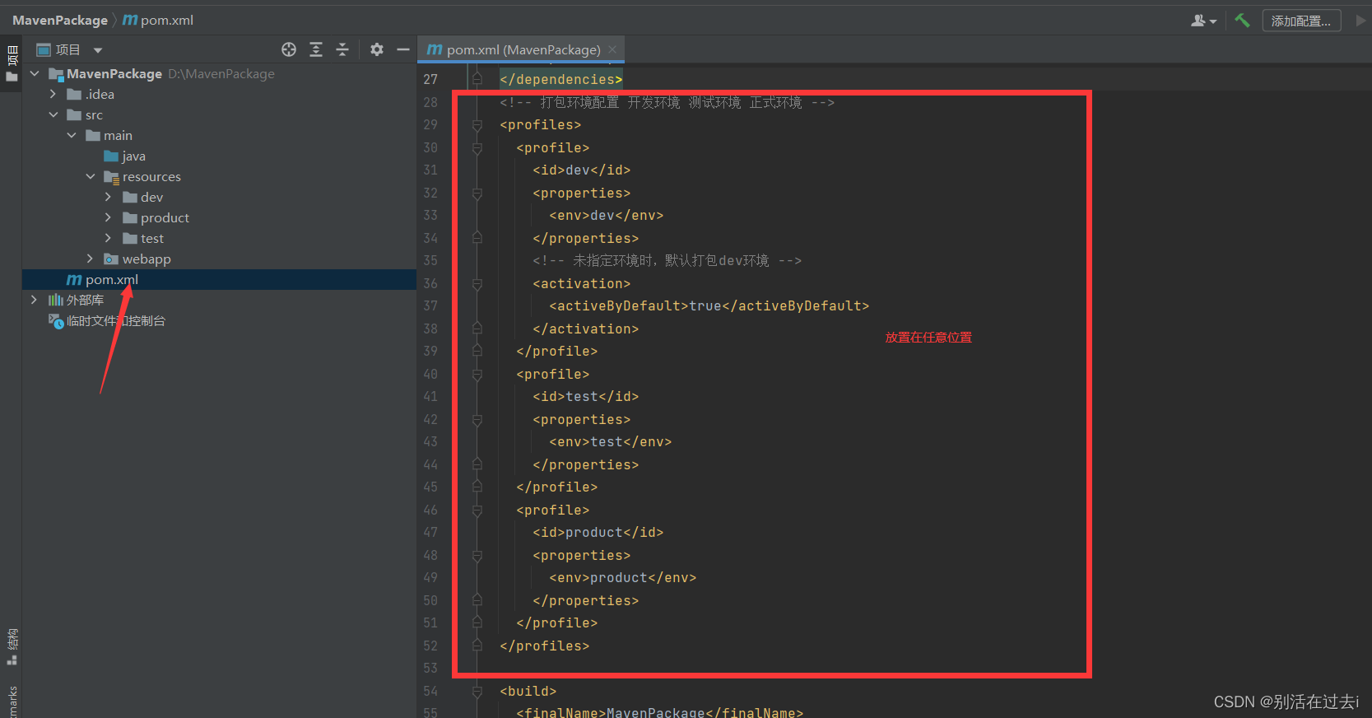Collapse the src folder tree
The width and height of the screenshot is (1372, 718).
coord(53,115)
